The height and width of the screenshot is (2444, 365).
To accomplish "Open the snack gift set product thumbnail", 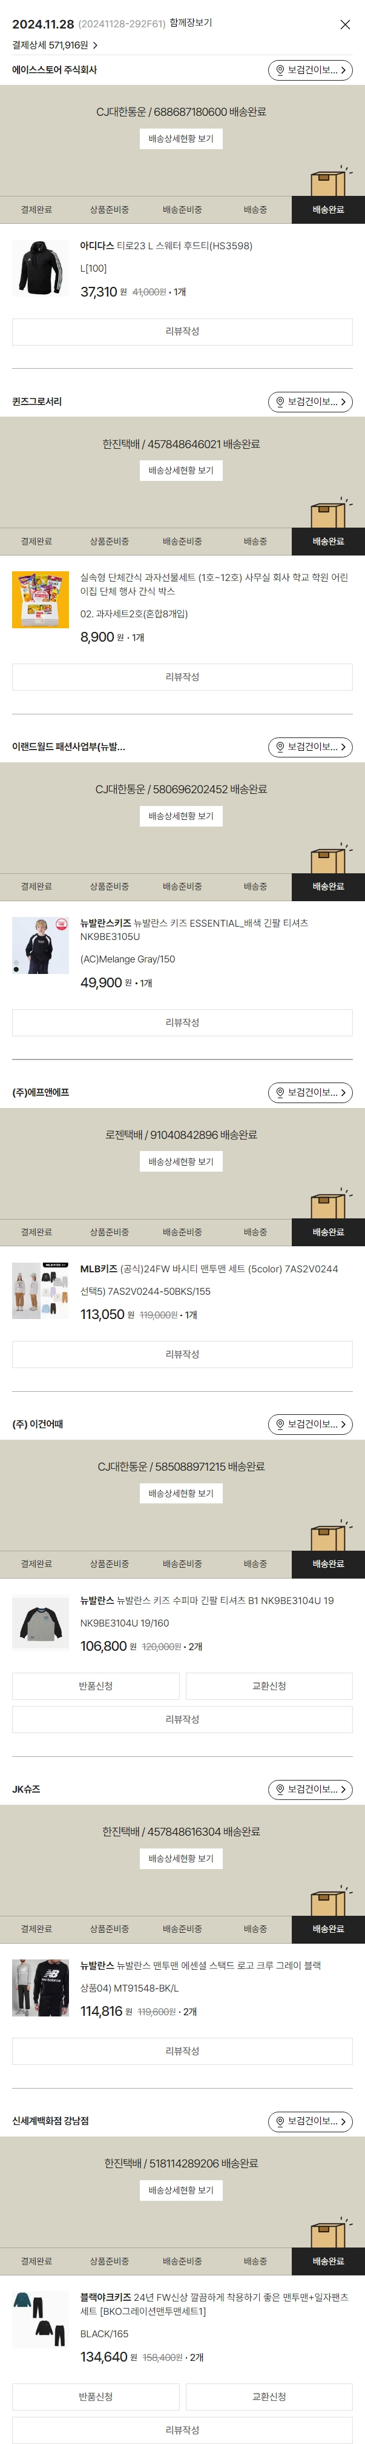I will pyautogui.click(x=41, y=600).
